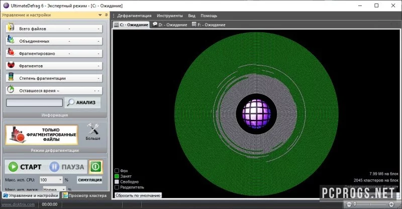Click the Оставшееся время clock icon
Viewport: 402px width, 209px height.
coord(11,89)
